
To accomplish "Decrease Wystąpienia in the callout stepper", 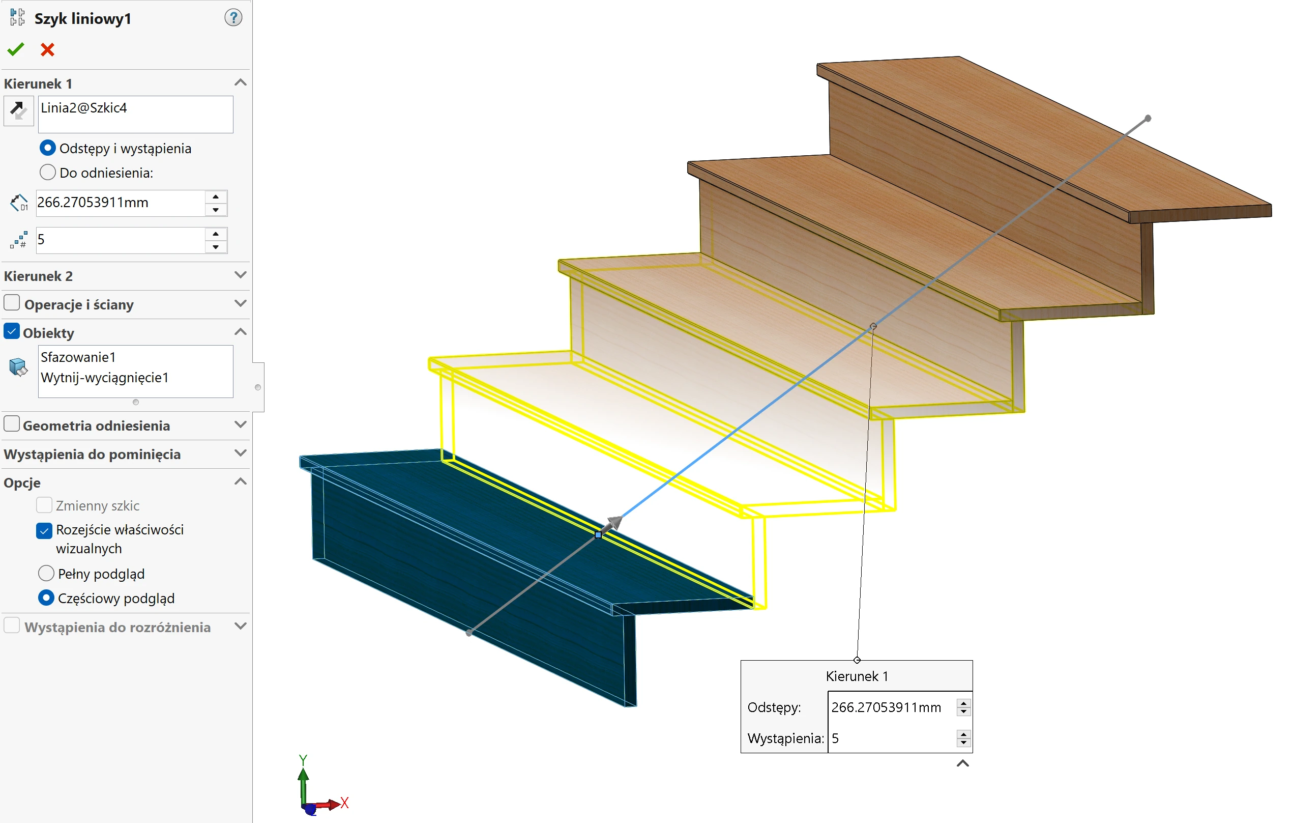I will click(964, 743).
